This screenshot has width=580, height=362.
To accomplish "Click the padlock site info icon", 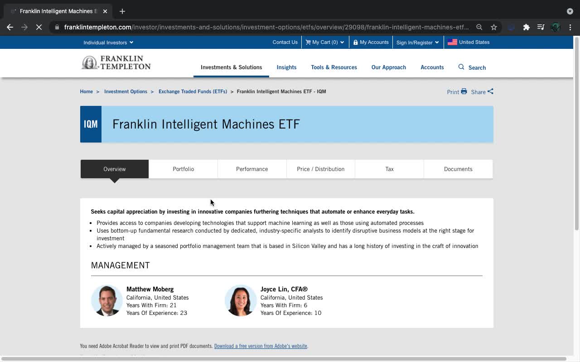I will [57, 27].
